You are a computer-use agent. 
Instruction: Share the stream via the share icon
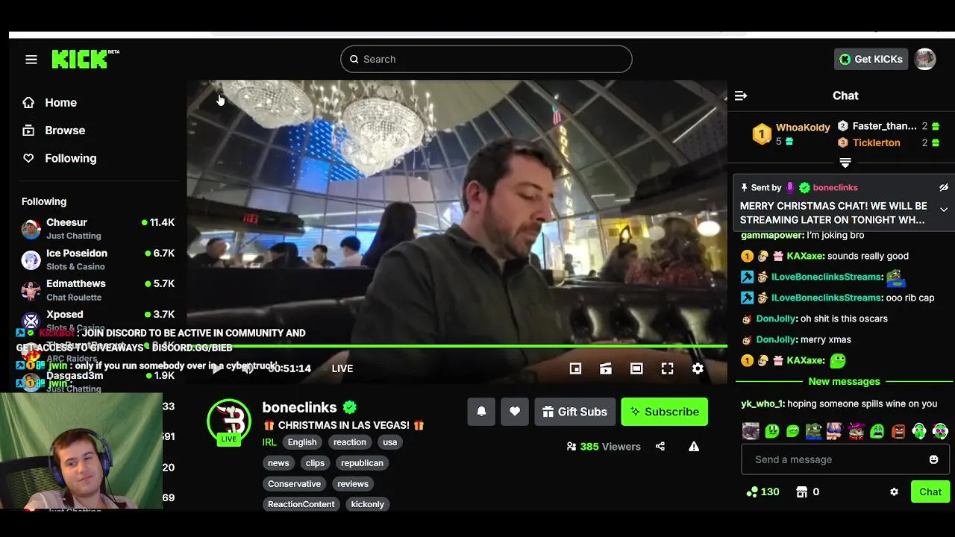click(x=660, y=446)
